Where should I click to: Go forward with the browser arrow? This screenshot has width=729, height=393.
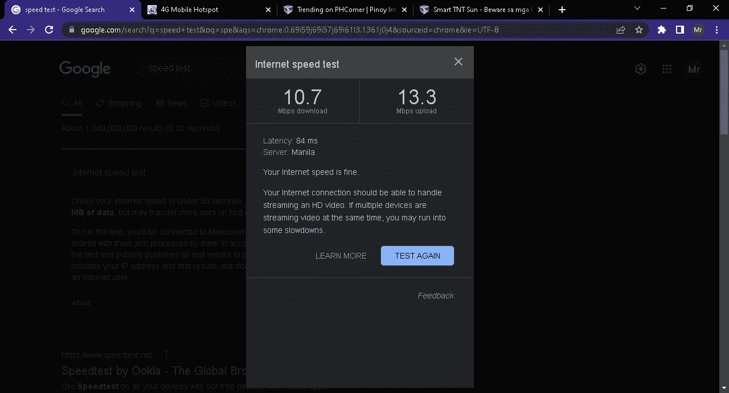coord(31,30)
